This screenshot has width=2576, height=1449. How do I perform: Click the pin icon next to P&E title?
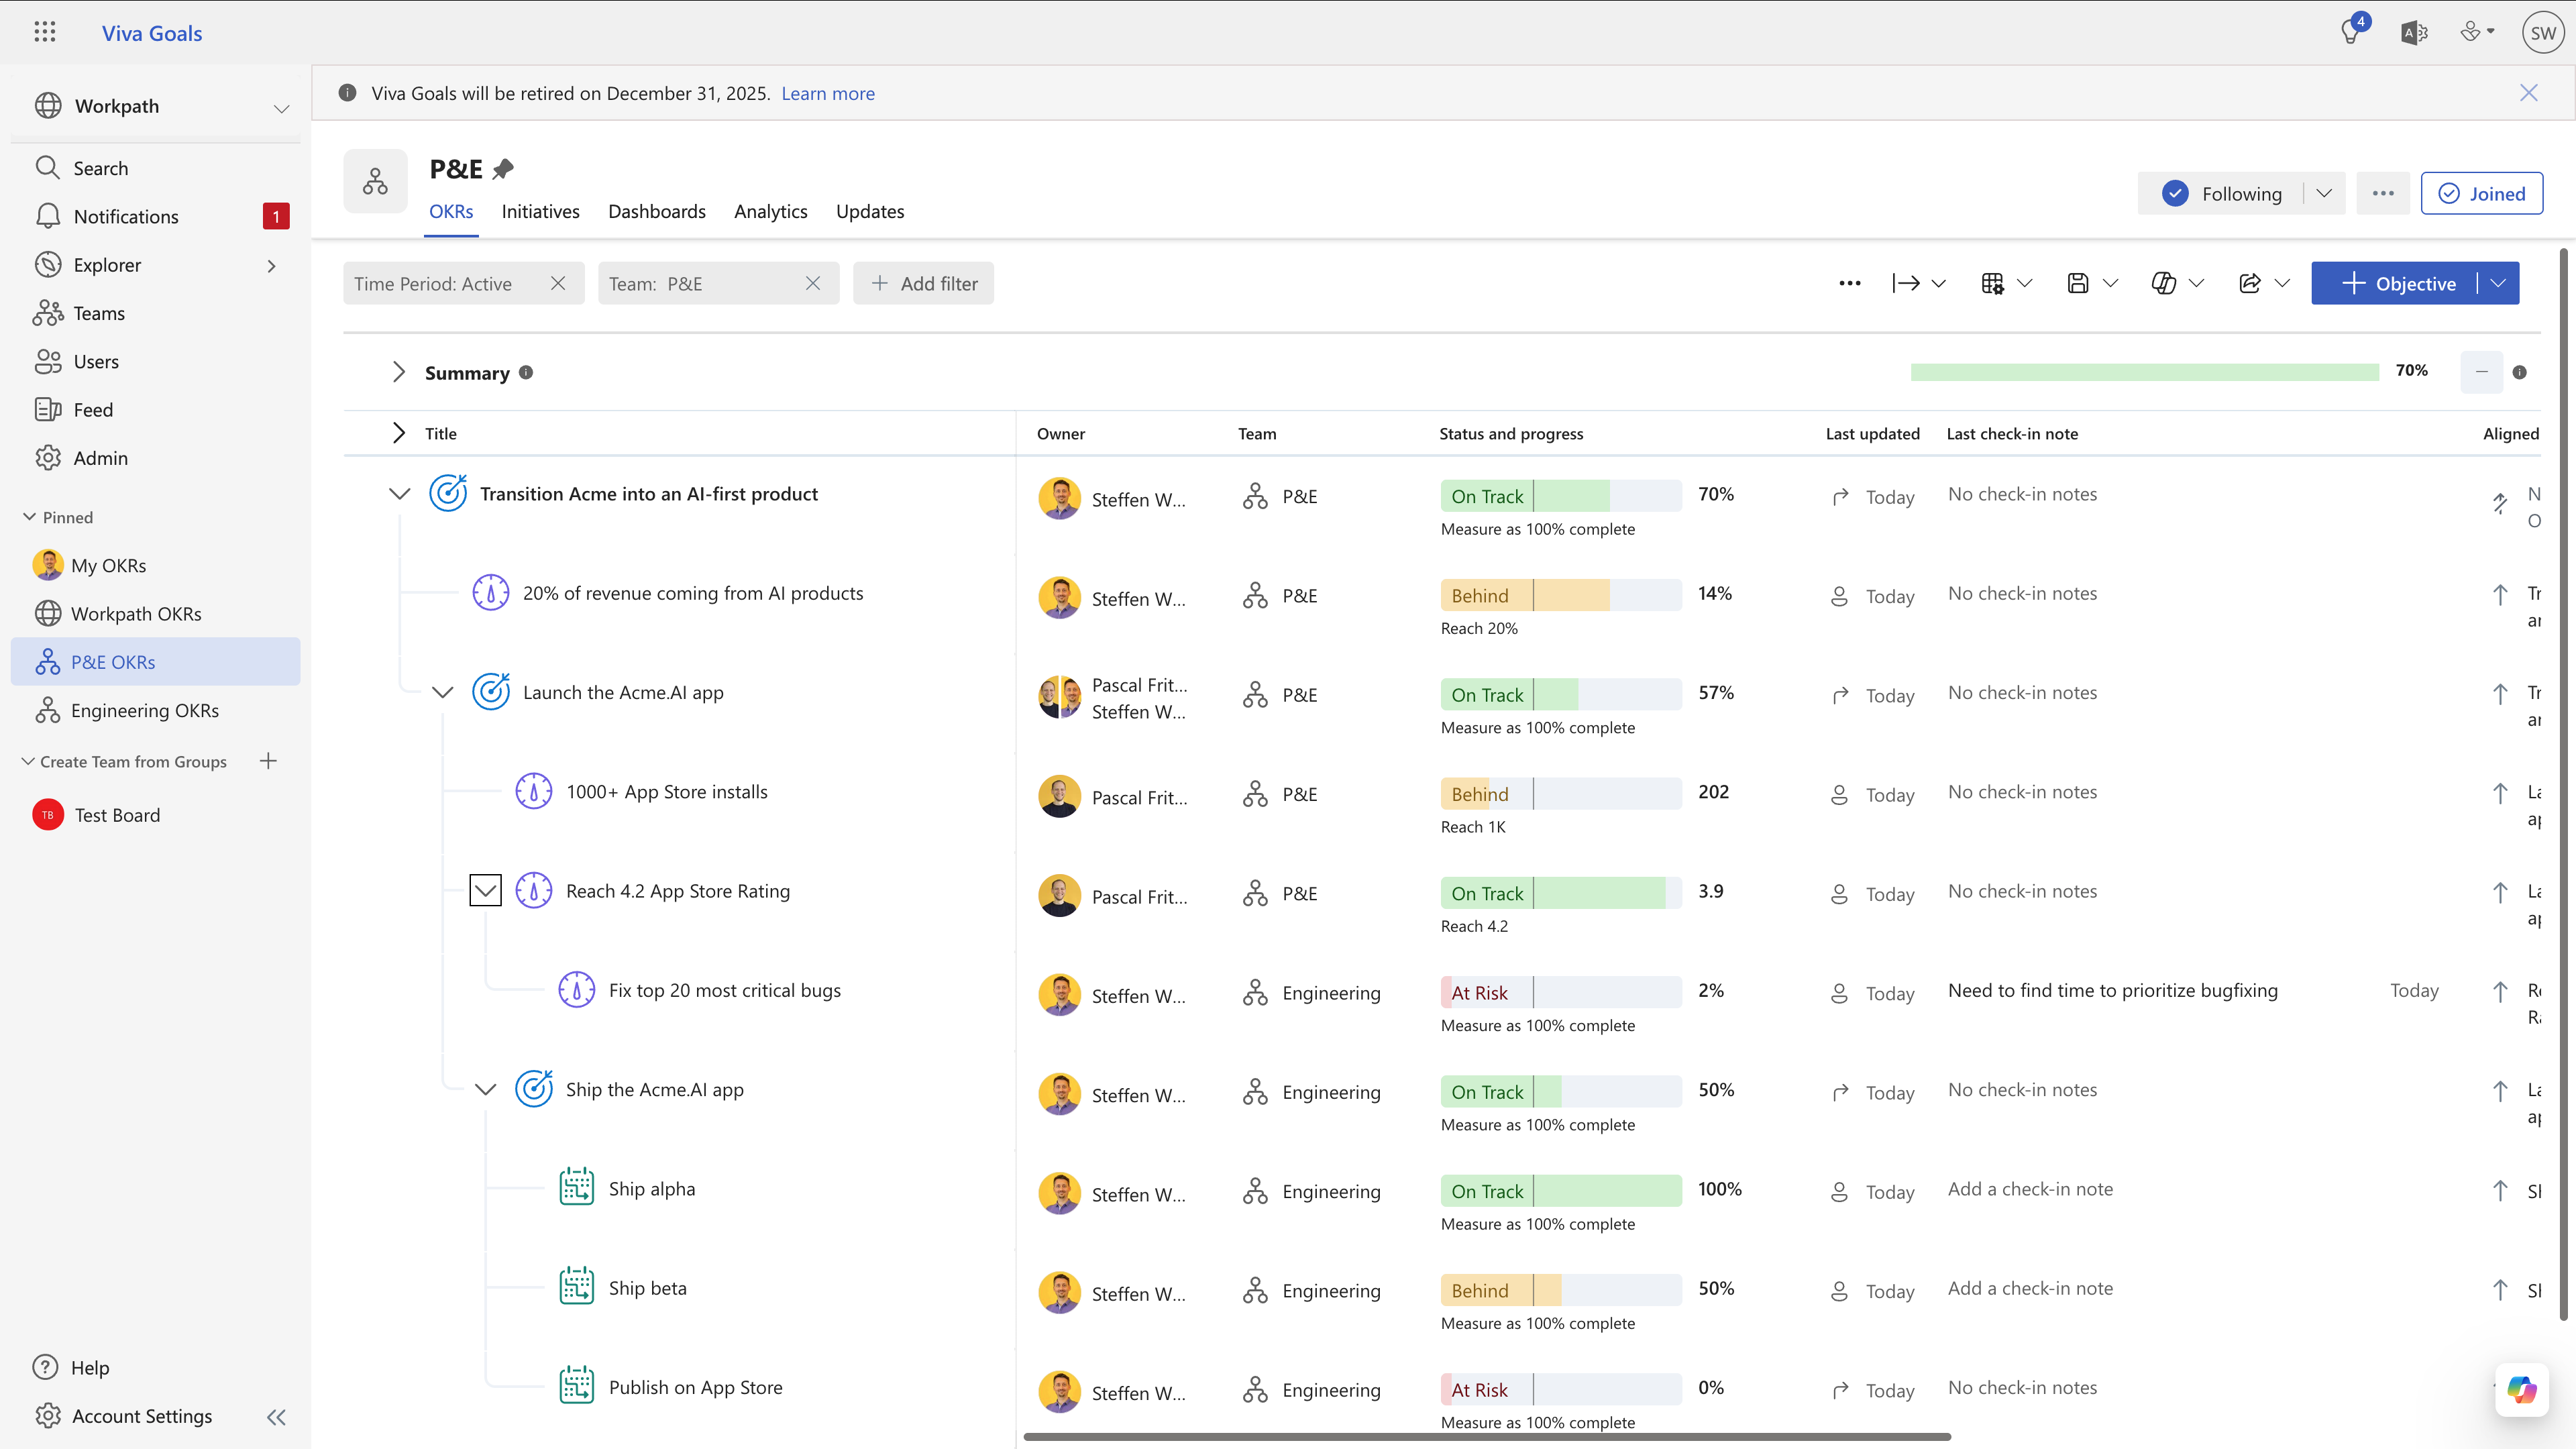(x=503, y=169)
